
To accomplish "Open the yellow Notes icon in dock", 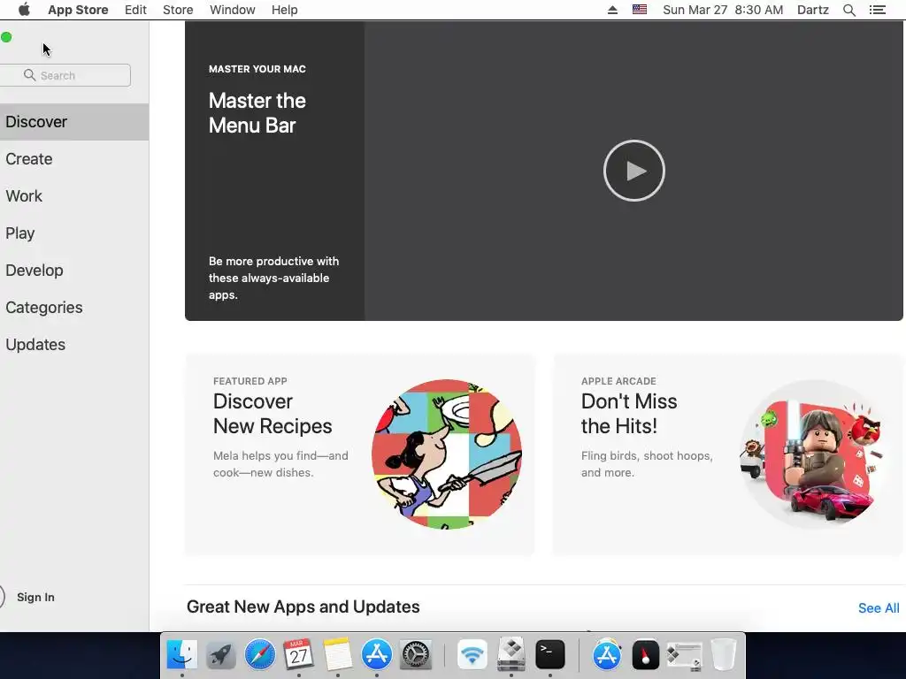I will click(x=337, y=655).
